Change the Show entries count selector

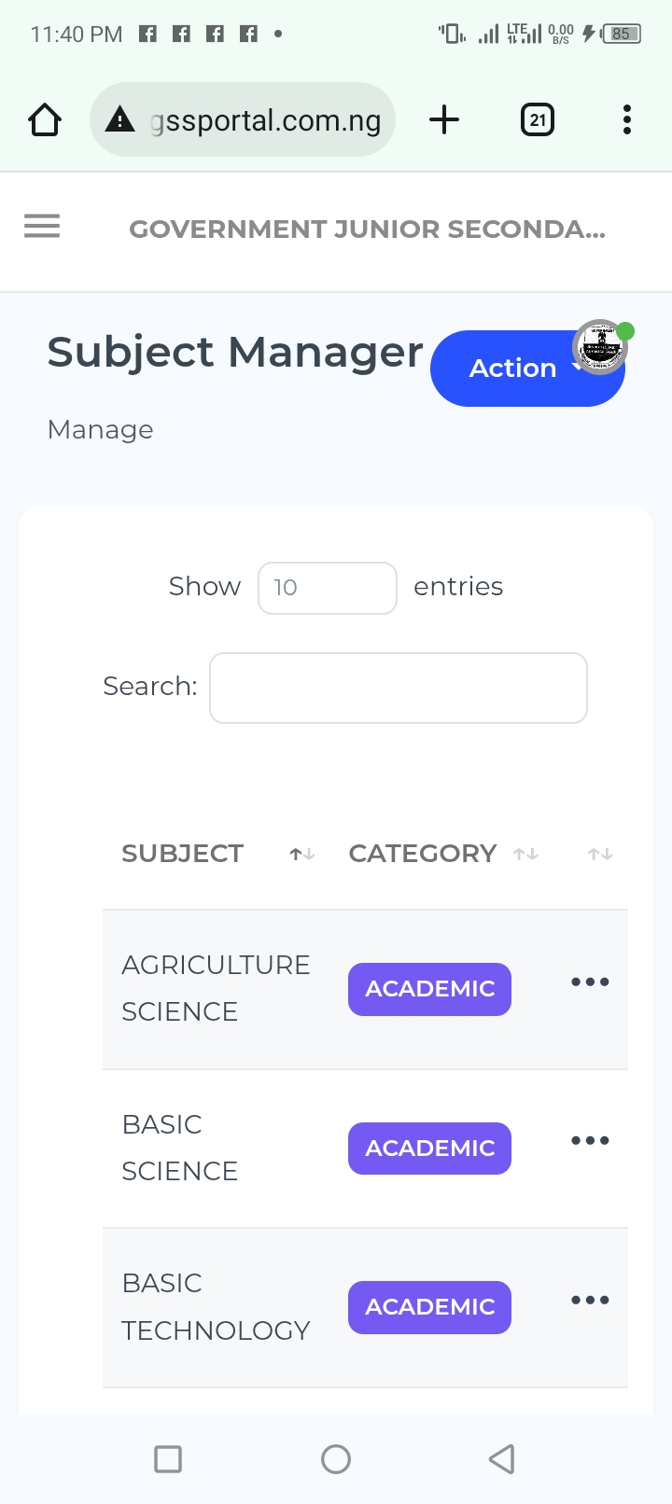point(327,588)
